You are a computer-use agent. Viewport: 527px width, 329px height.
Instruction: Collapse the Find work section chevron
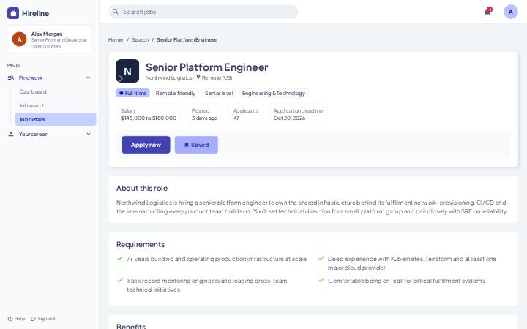[x=88, y=77]
